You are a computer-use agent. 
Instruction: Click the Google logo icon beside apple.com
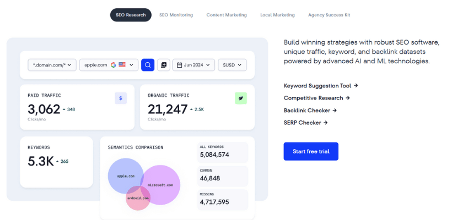point(114,65)
